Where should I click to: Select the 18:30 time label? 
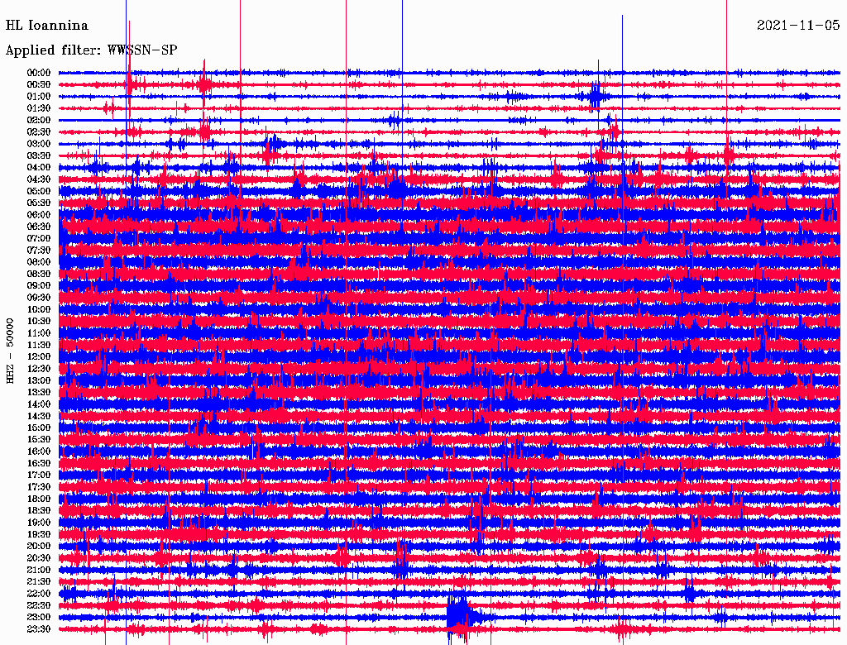pos(39,510)
